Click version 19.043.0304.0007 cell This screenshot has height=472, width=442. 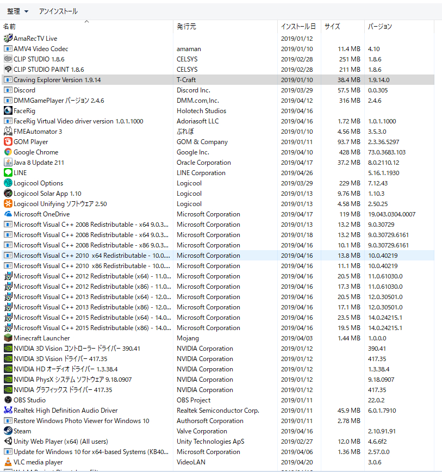click(x=391, y=214)
